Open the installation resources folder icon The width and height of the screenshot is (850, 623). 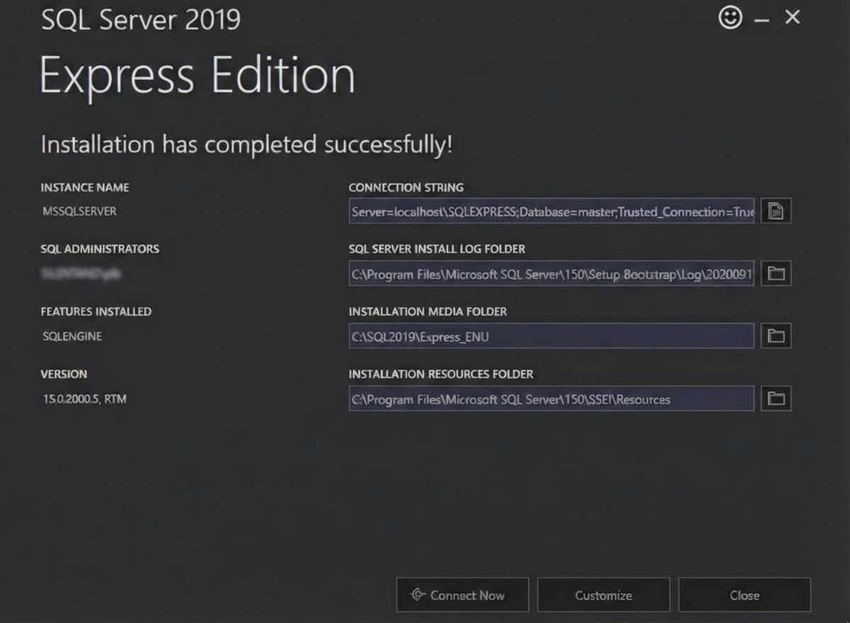776,399
